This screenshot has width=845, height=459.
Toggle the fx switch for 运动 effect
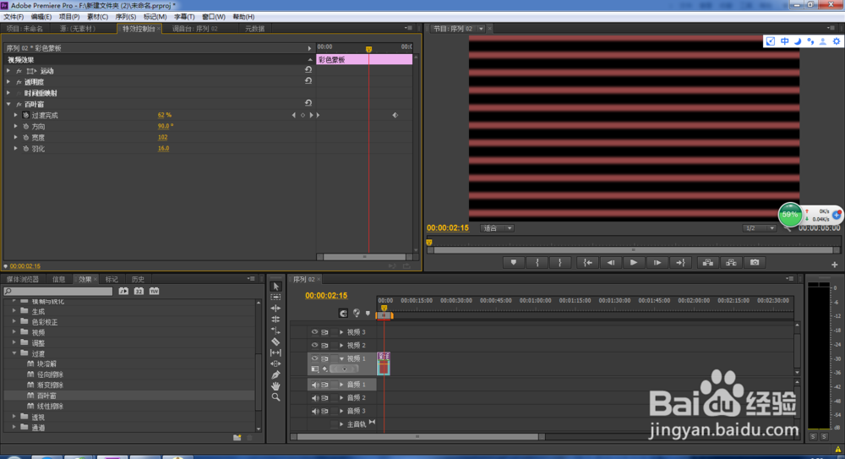(19, 71)
